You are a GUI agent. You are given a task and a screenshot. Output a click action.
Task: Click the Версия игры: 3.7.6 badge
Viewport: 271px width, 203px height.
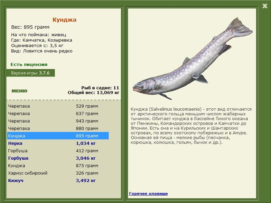coord(30,73)
